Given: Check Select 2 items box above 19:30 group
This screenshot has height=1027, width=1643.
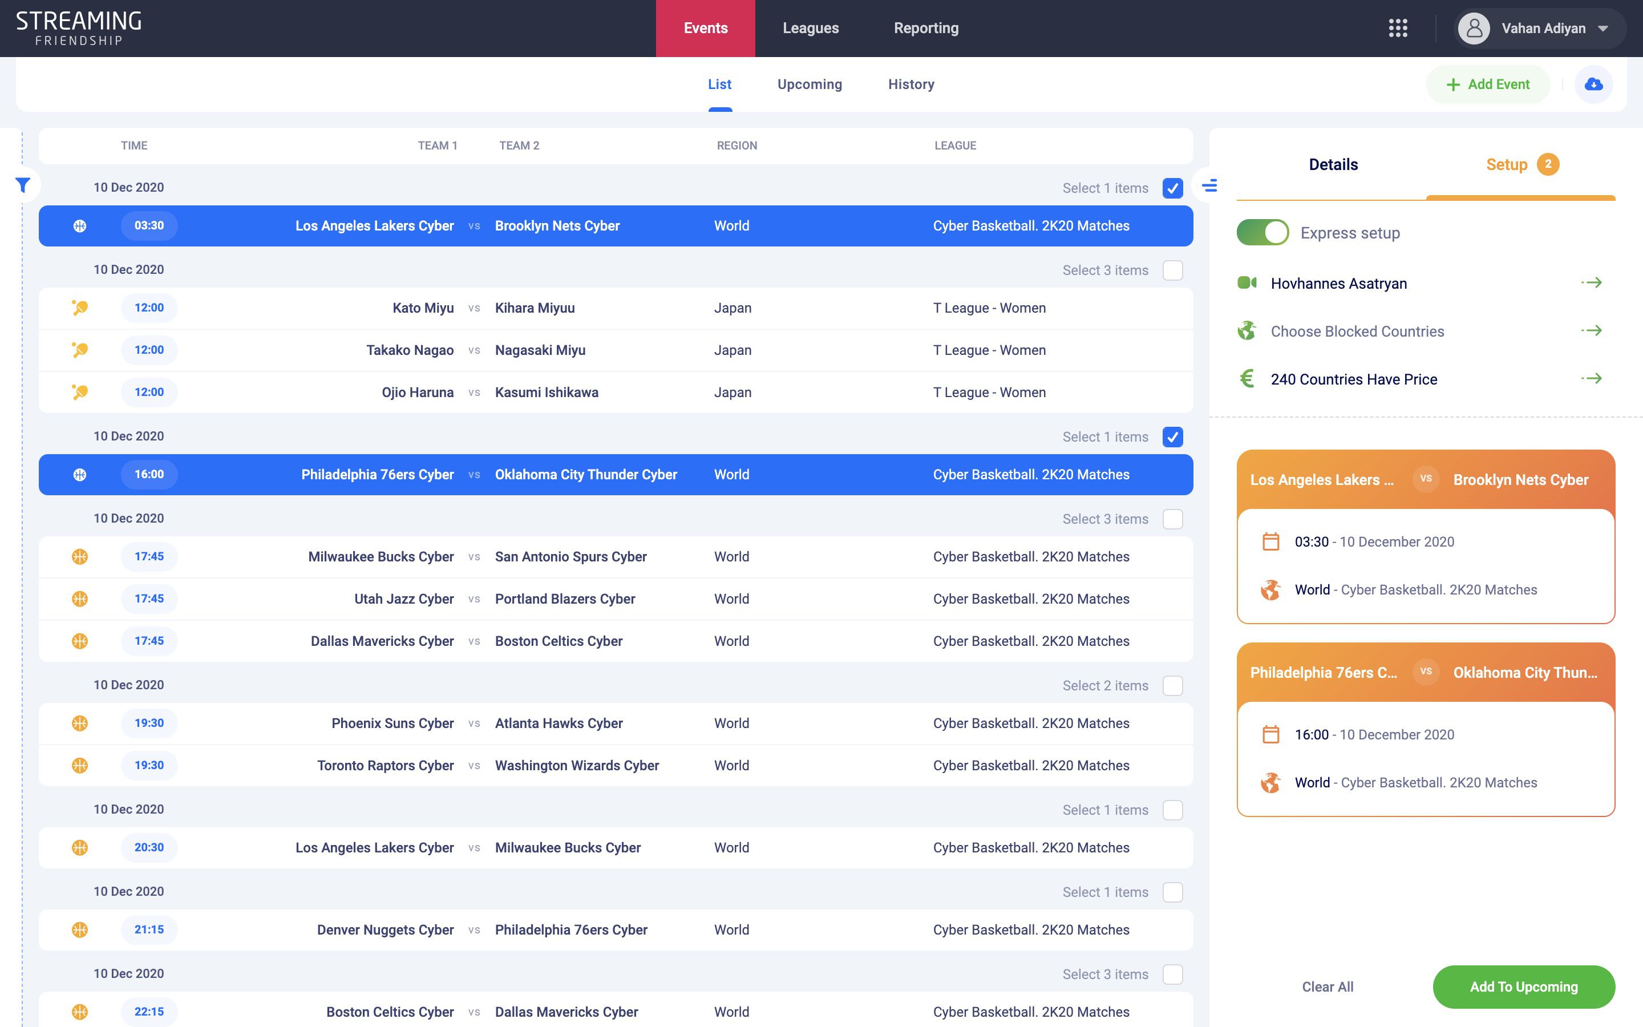Looking at the screenshot, I should pos(1172,685).
